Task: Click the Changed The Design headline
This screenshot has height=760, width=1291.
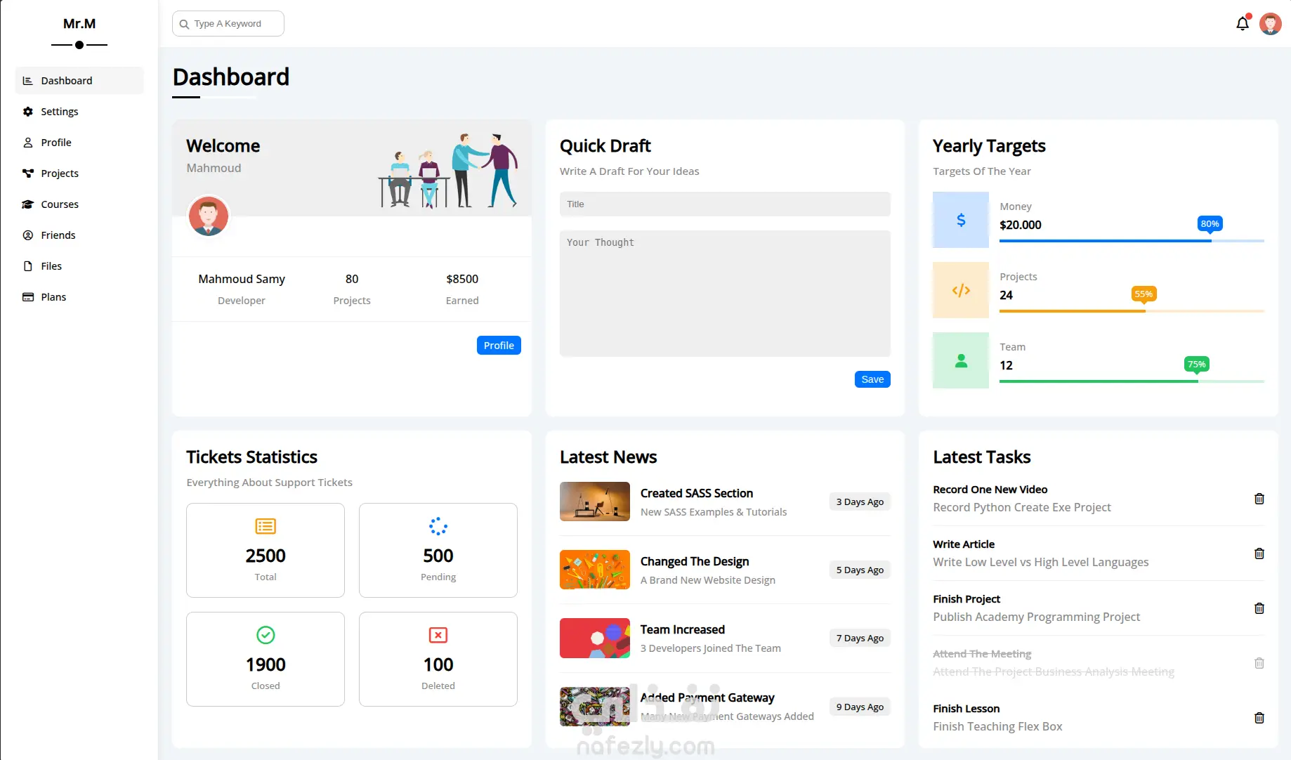Action: point(695,561)
